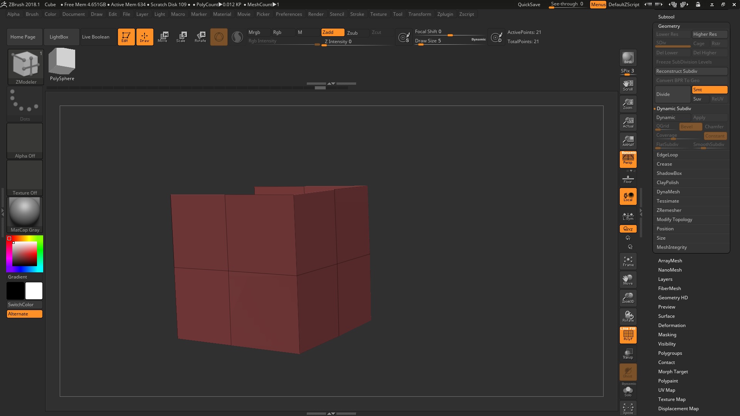The width and height of the screenshot is (740, 416).
Task: Expand the Deformation palette
Action: click(671, 325)
